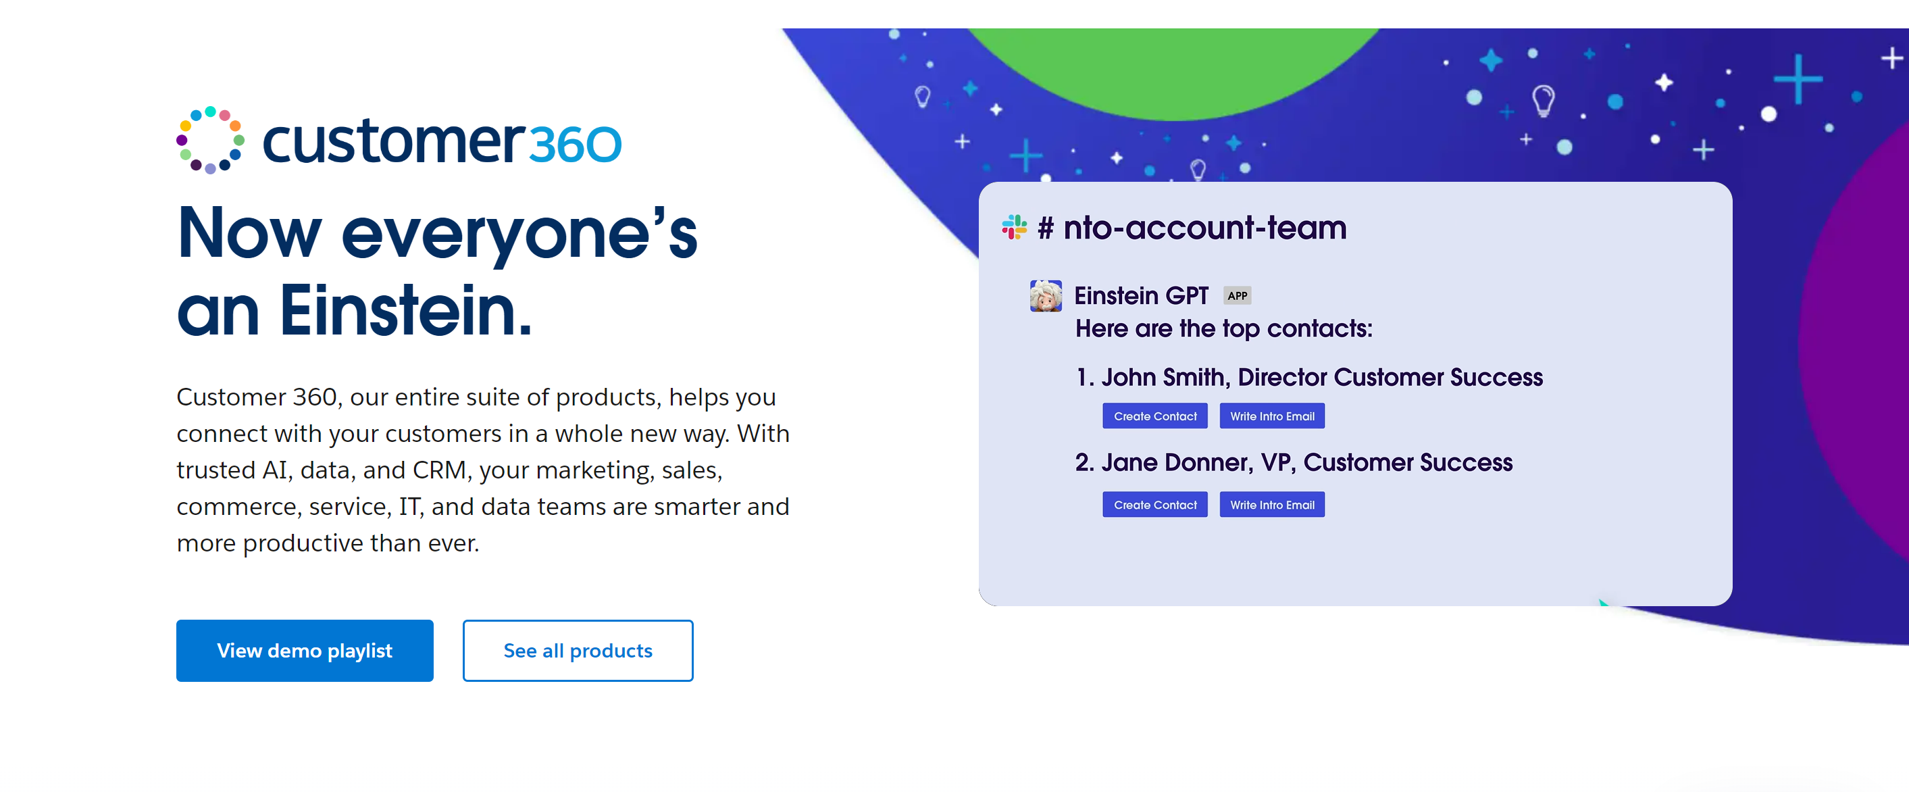Image resolution: width=1909 pixels, height=792 pixels.
Task: Click the Slack logo icon
Action: (x=1014, y=227)
